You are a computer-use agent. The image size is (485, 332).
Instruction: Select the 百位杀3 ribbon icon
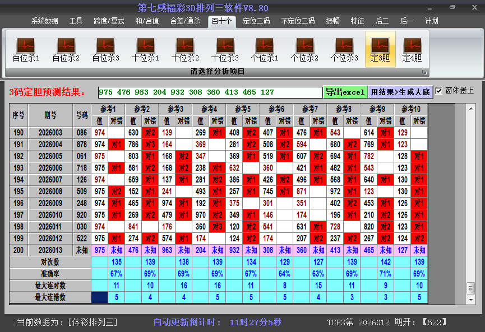(x=105, y=49)
